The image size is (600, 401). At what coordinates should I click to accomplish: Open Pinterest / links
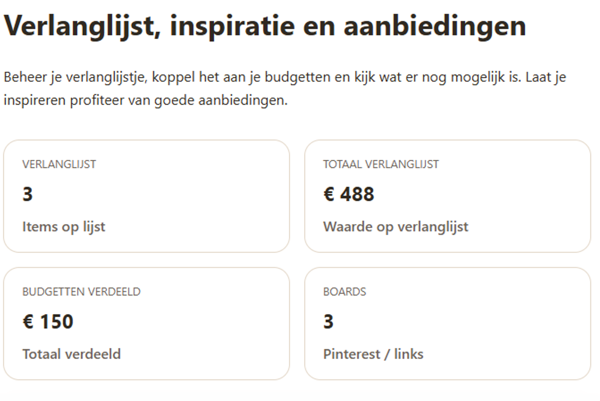coord(373,354)
